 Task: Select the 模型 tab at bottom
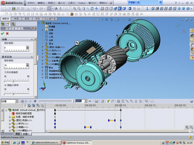(18, 134)
